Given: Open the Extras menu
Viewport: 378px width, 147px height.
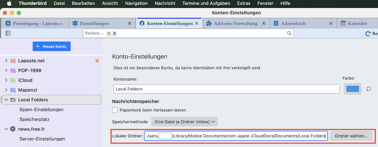Looking at the screenshot, I should coord(244,3).
